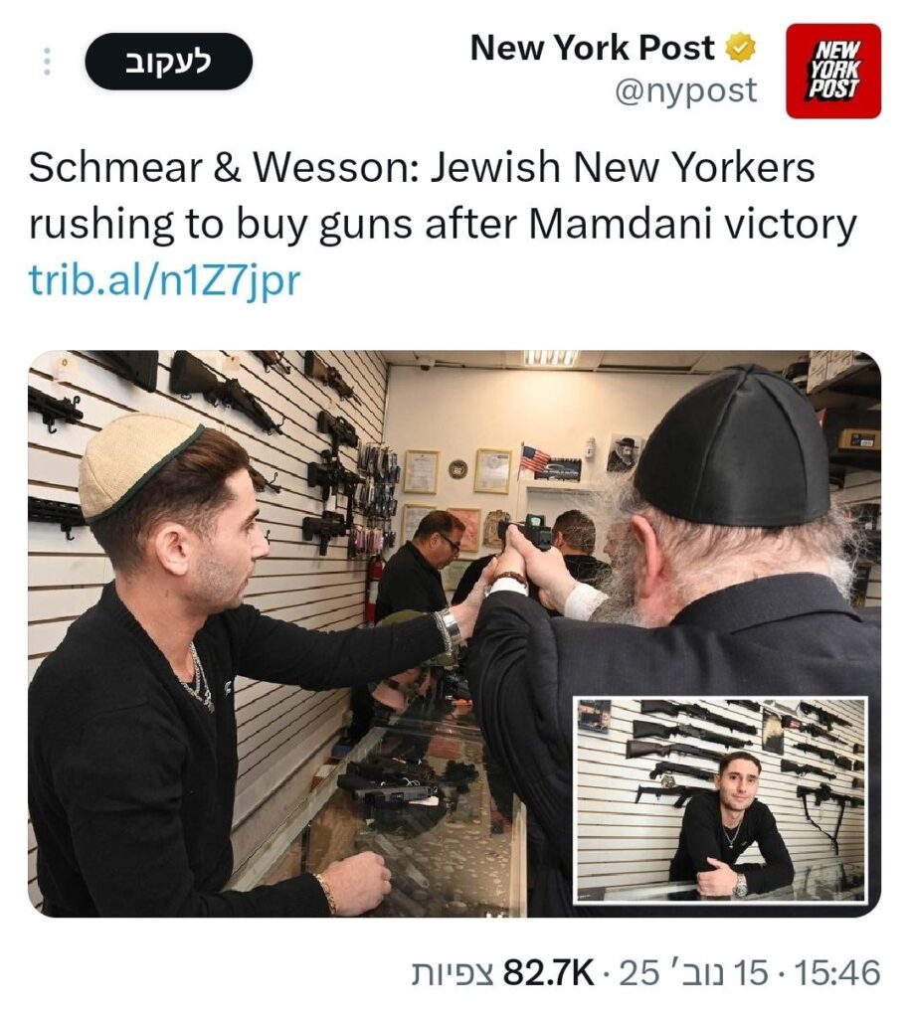Click the צפיות views label
910x1018 pixels.
[455, 972]
